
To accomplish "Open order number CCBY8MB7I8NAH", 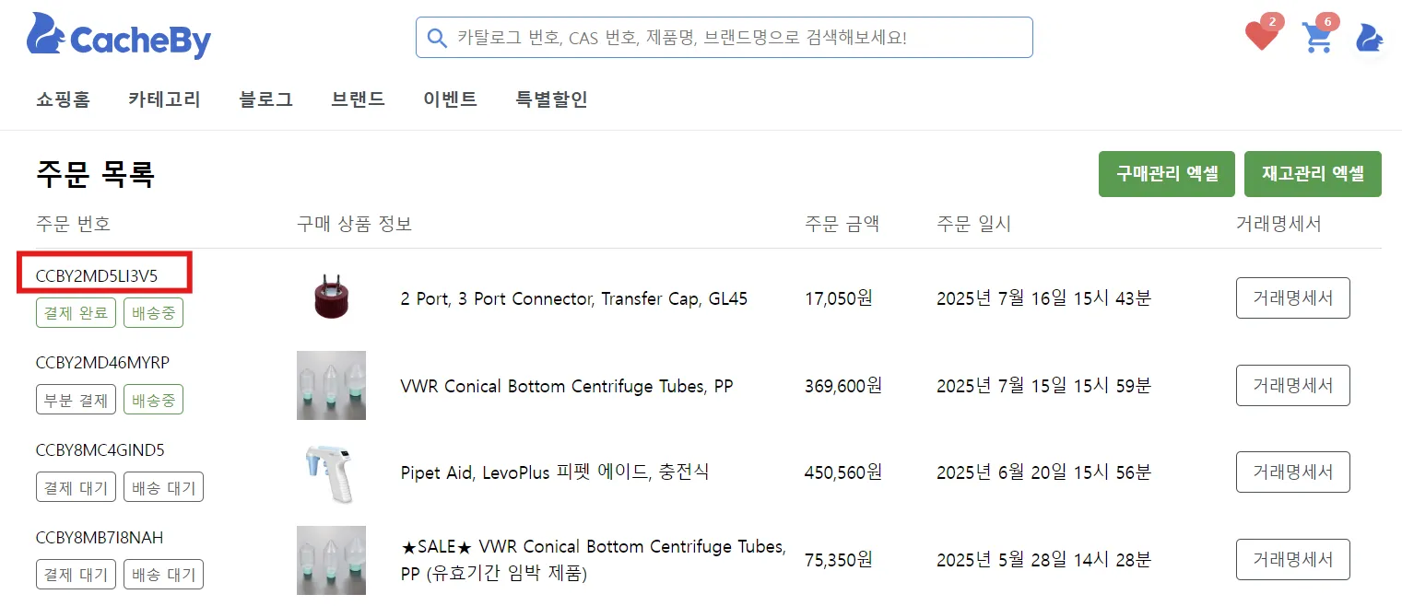I will click(x=100, y=538).
